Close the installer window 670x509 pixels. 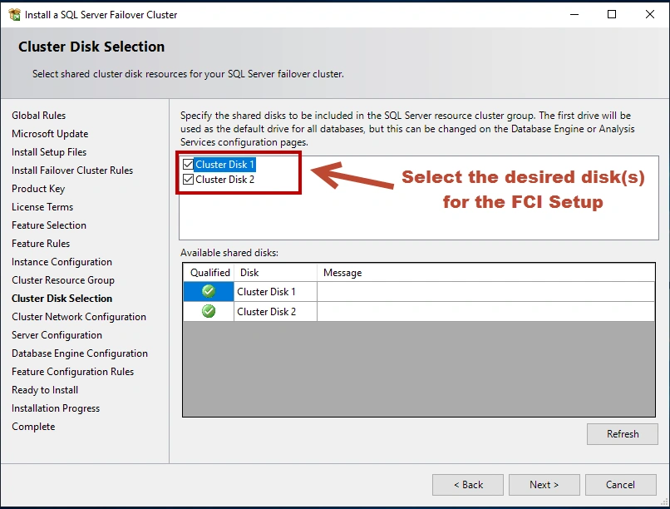pyautogui.click(x=650, y=14)
